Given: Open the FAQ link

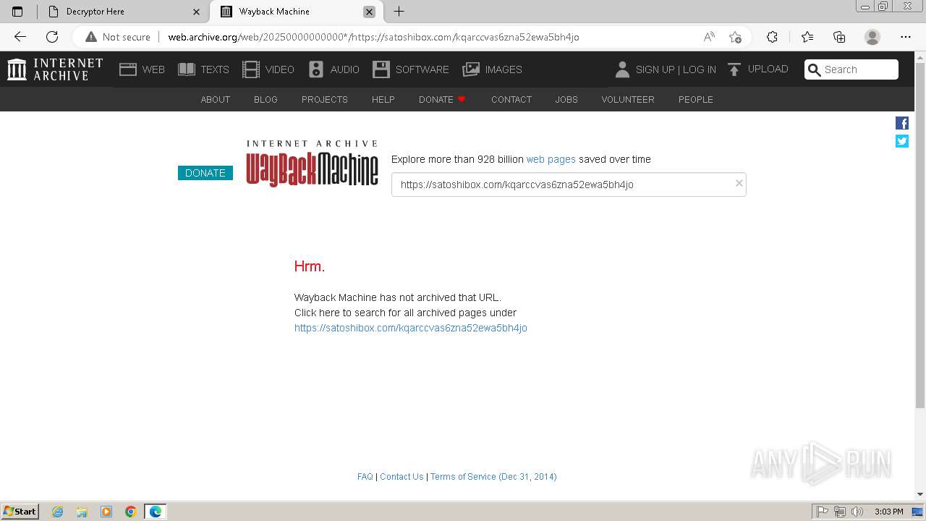Looking at the screenshot, I should (x=365, y=477).
